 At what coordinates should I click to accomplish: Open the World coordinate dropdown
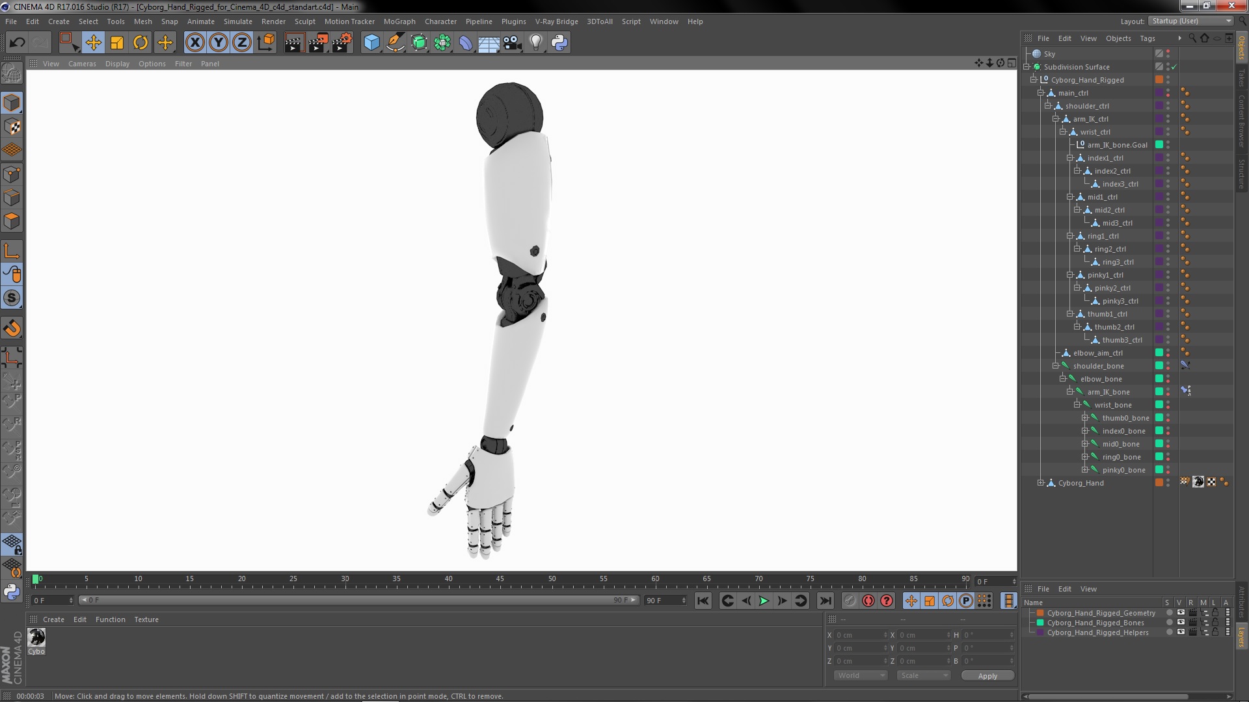tap(861, 675)
